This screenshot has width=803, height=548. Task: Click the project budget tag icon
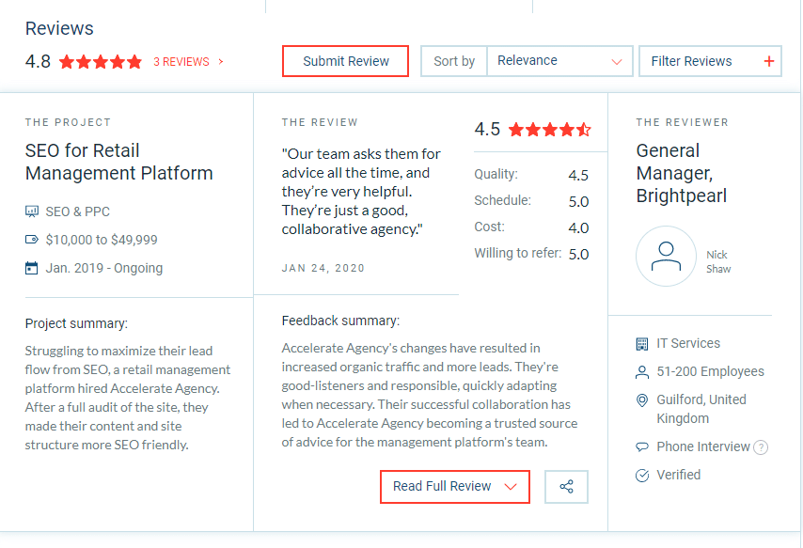(32, 240)
